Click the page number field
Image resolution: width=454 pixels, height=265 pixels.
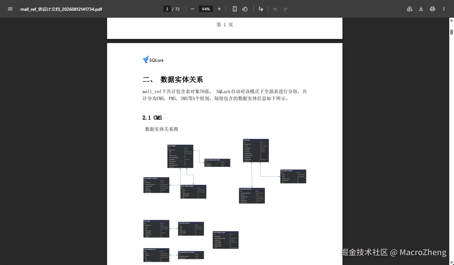pos(167,9)
